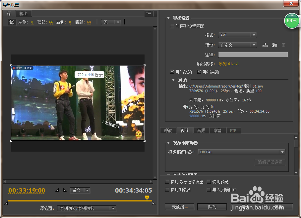The height and width of the screenshot is (218, 301).
Task: Enable 使用最高渲染质量 option
Action: tap(167, 181)
